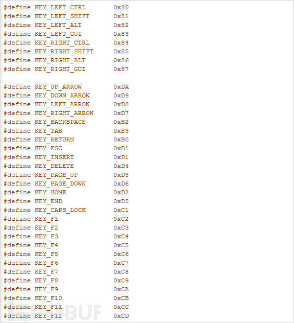Click the KEY_CAPS_LOCK identifier
Viewport: 294px width, 323px height.
coord(60,210)
